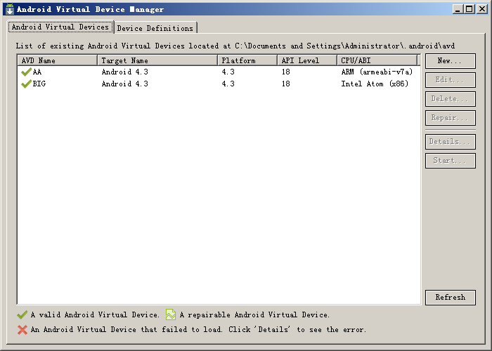Select the Android Virtual Devices tab
Viewport: 492px width, 351px height.
(60, 27)
